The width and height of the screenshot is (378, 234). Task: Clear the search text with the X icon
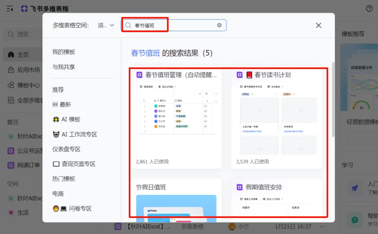[219, 25]
